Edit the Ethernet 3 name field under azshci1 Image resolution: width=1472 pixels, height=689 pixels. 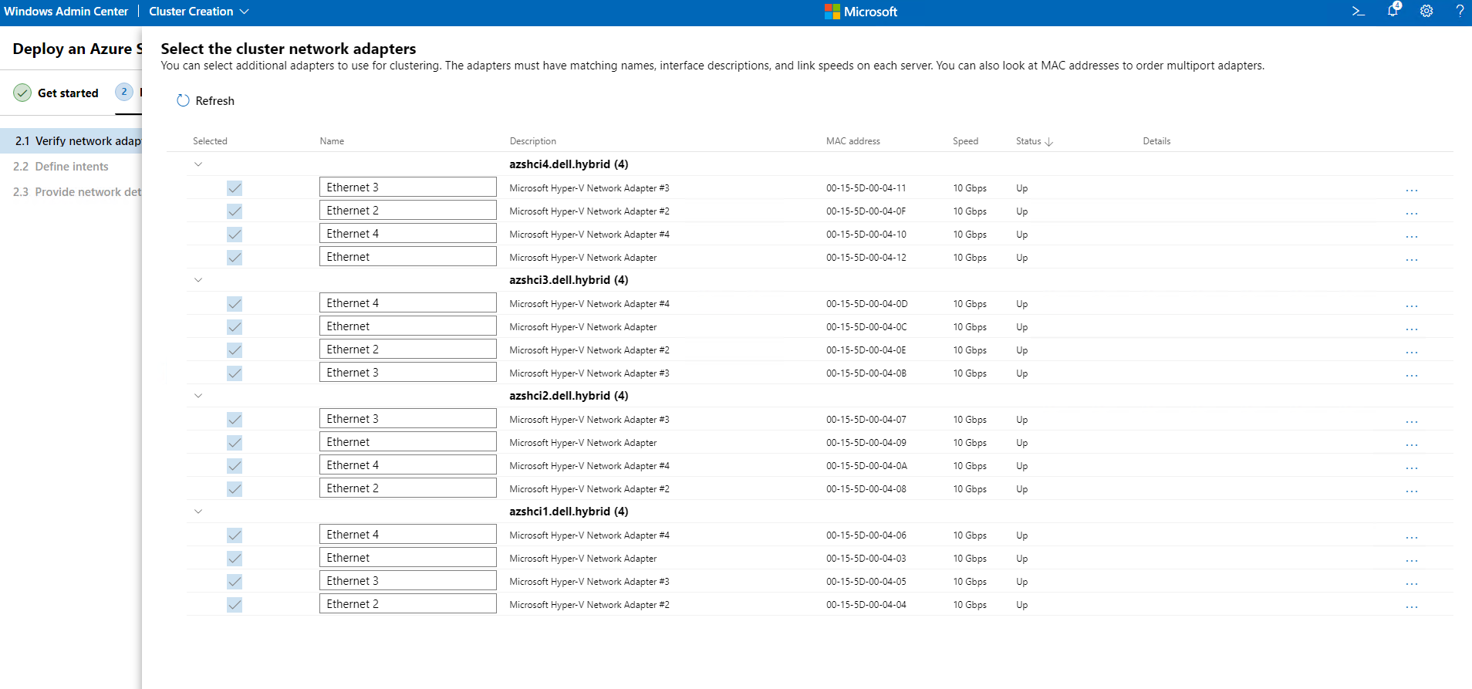pos(407,581)
